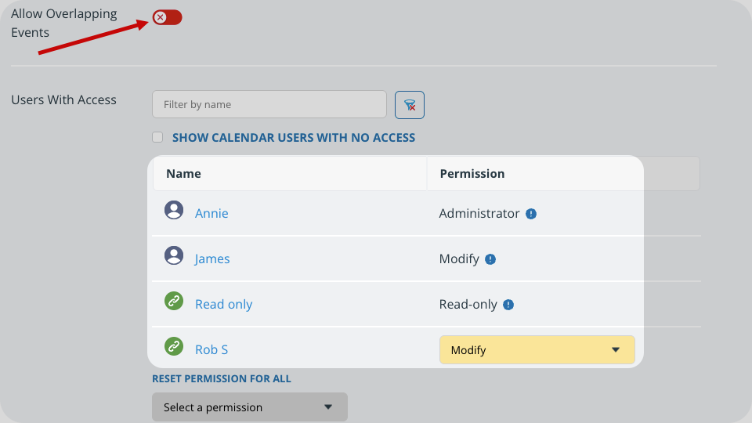Click info icon beside James's Modify permission
Screen dimensions: 752x423
pyautogui.click(x=490, y=259)
